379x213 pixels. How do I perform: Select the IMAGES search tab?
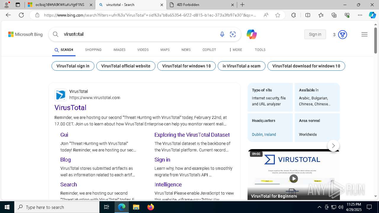119,50
